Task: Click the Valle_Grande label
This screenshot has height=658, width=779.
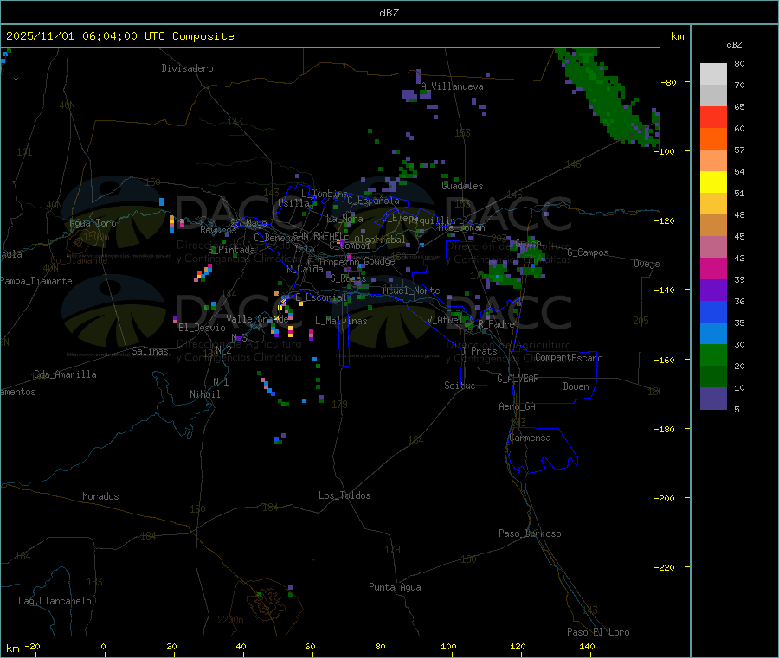Action: pyautogui.click(x=257, y=319)
